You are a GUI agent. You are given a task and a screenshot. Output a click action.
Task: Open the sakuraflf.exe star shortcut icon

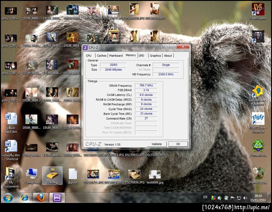(x=258, y=91)
